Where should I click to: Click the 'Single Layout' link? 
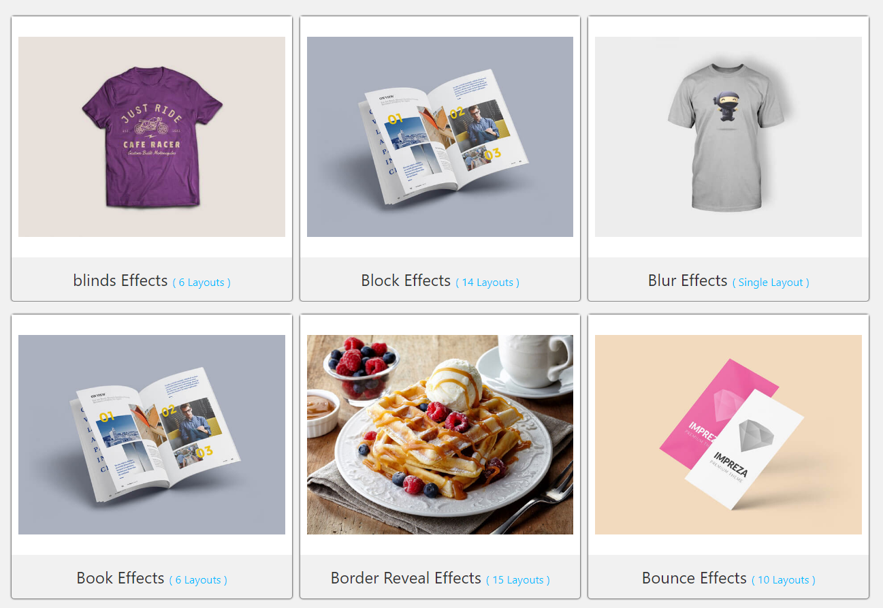(771, 283)
